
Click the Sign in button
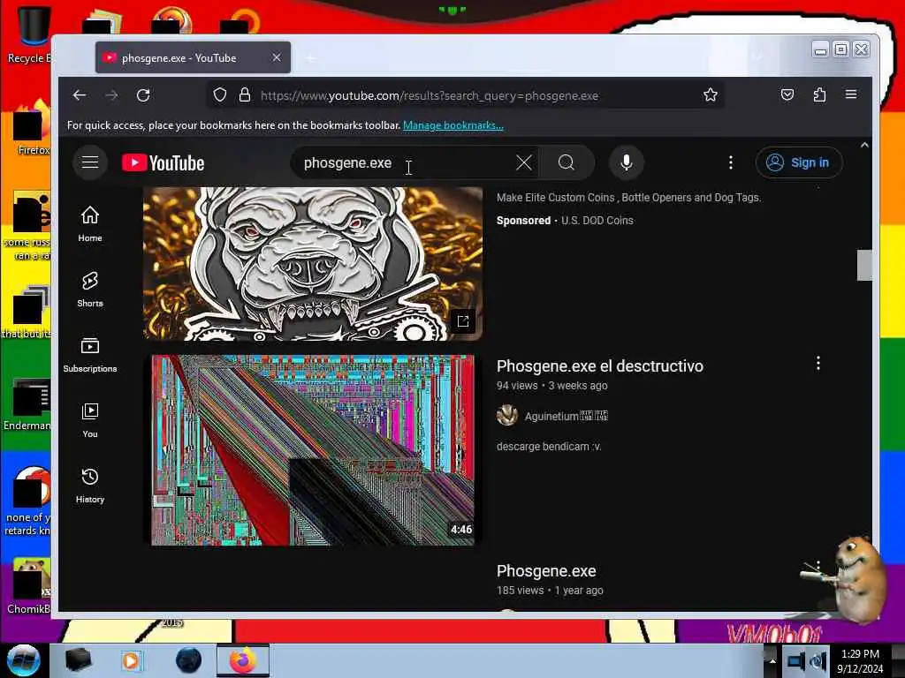click(799, 162)
